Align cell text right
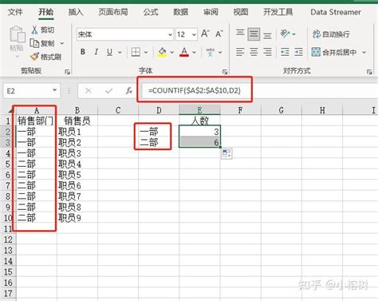The height and width of the screenshot is (301, 378). pos(267,52)
